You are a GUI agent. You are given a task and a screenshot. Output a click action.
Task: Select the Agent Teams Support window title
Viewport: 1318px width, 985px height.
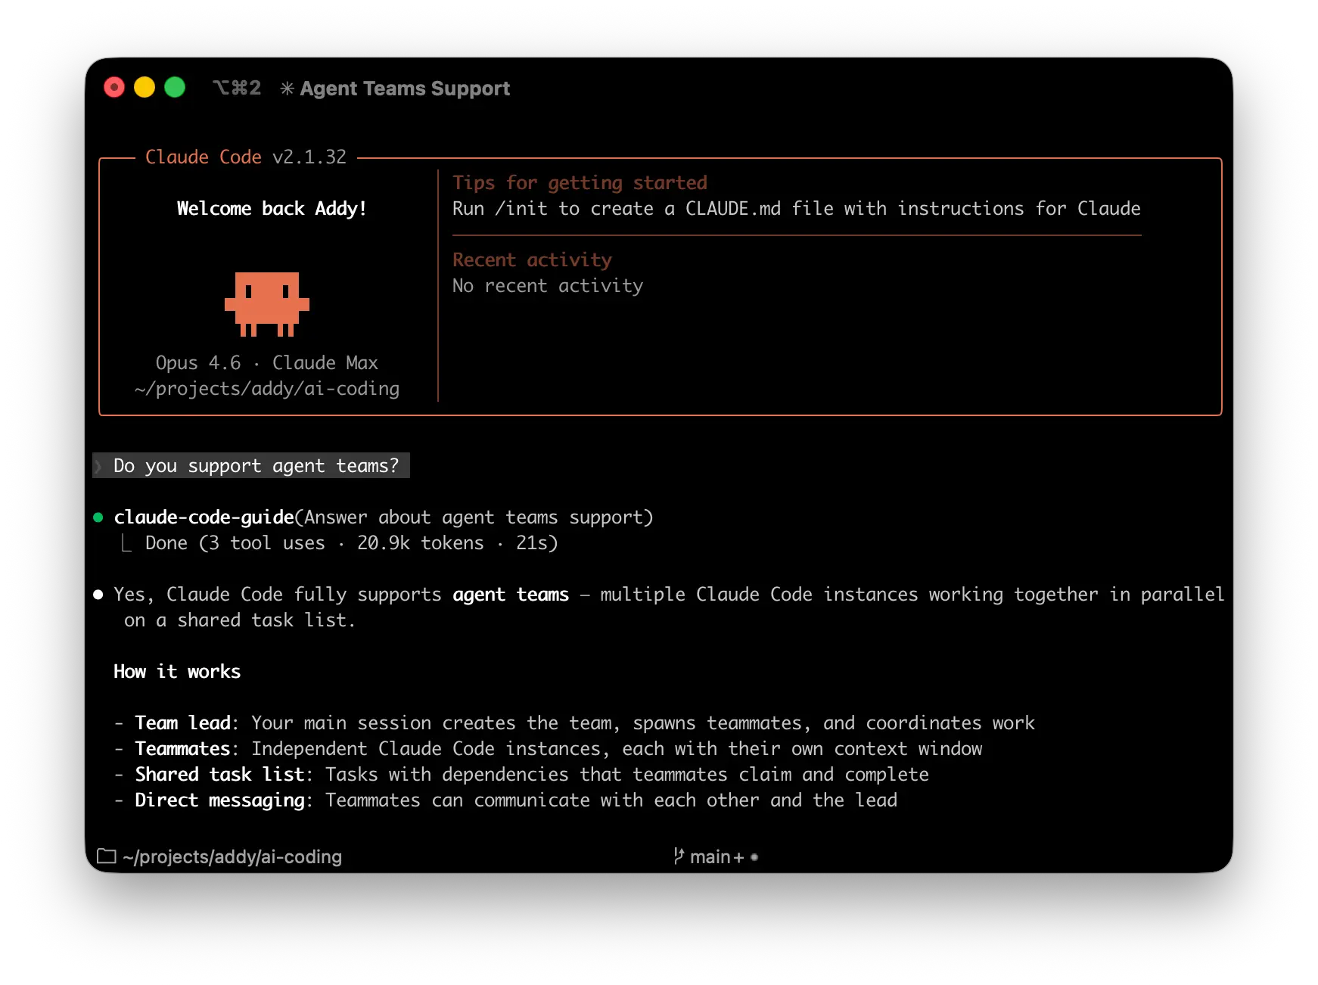click(x=404, y=89)
